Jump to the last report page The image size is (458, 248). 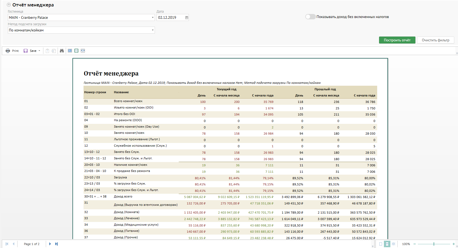coord(56,244)
